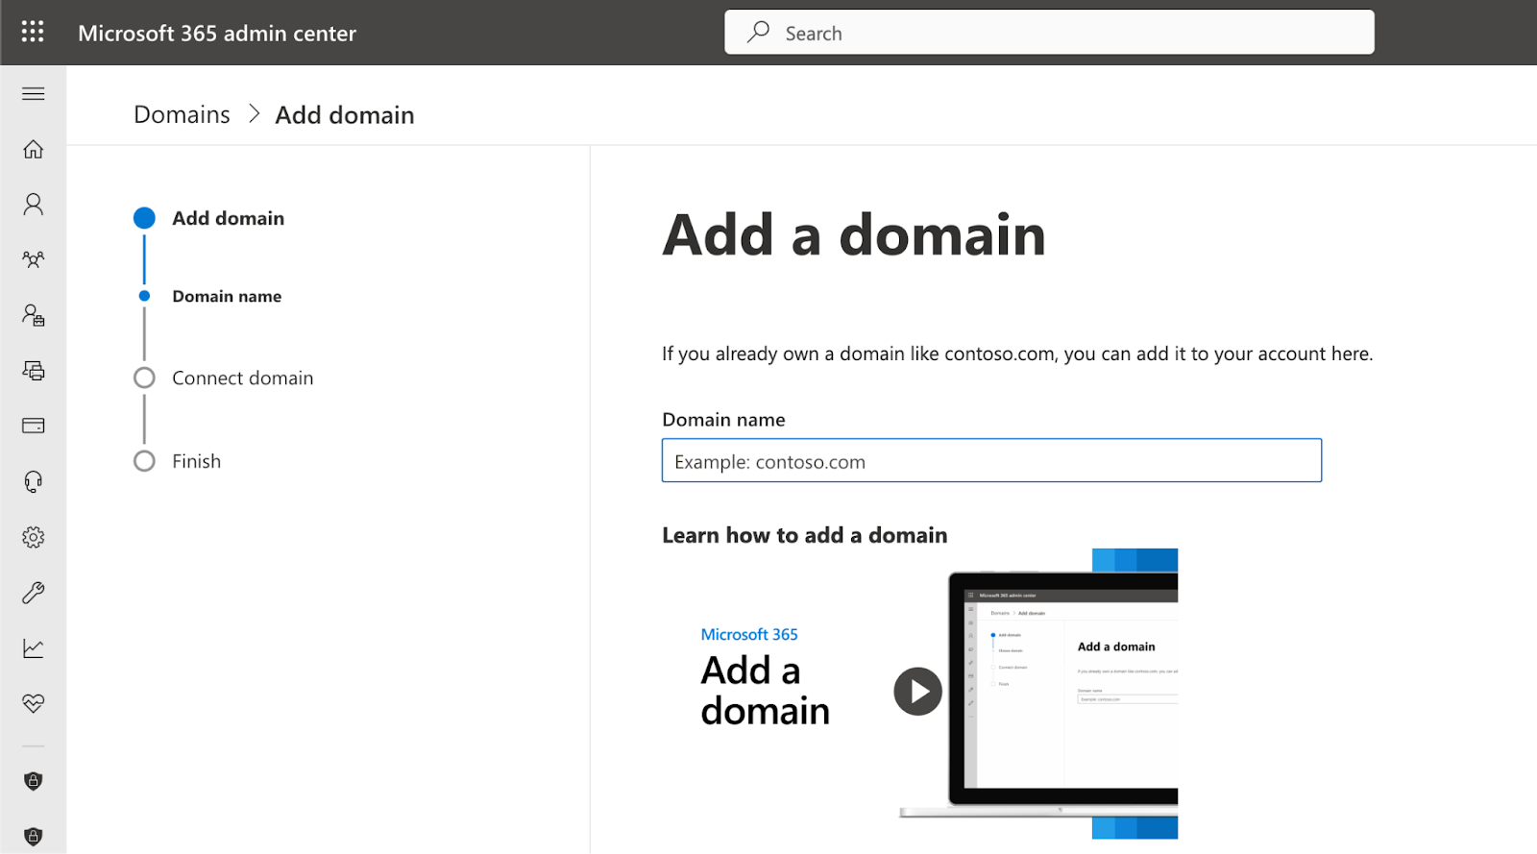The image size is (1537, 854).
Task: Play the Add a domain tutorial video
Action: tap(917, 692)
